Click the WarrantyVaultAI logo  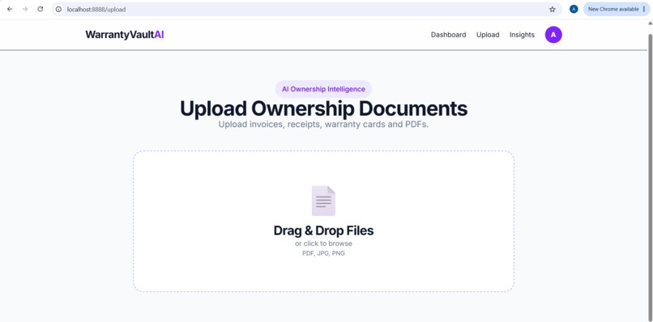(125, 35)
